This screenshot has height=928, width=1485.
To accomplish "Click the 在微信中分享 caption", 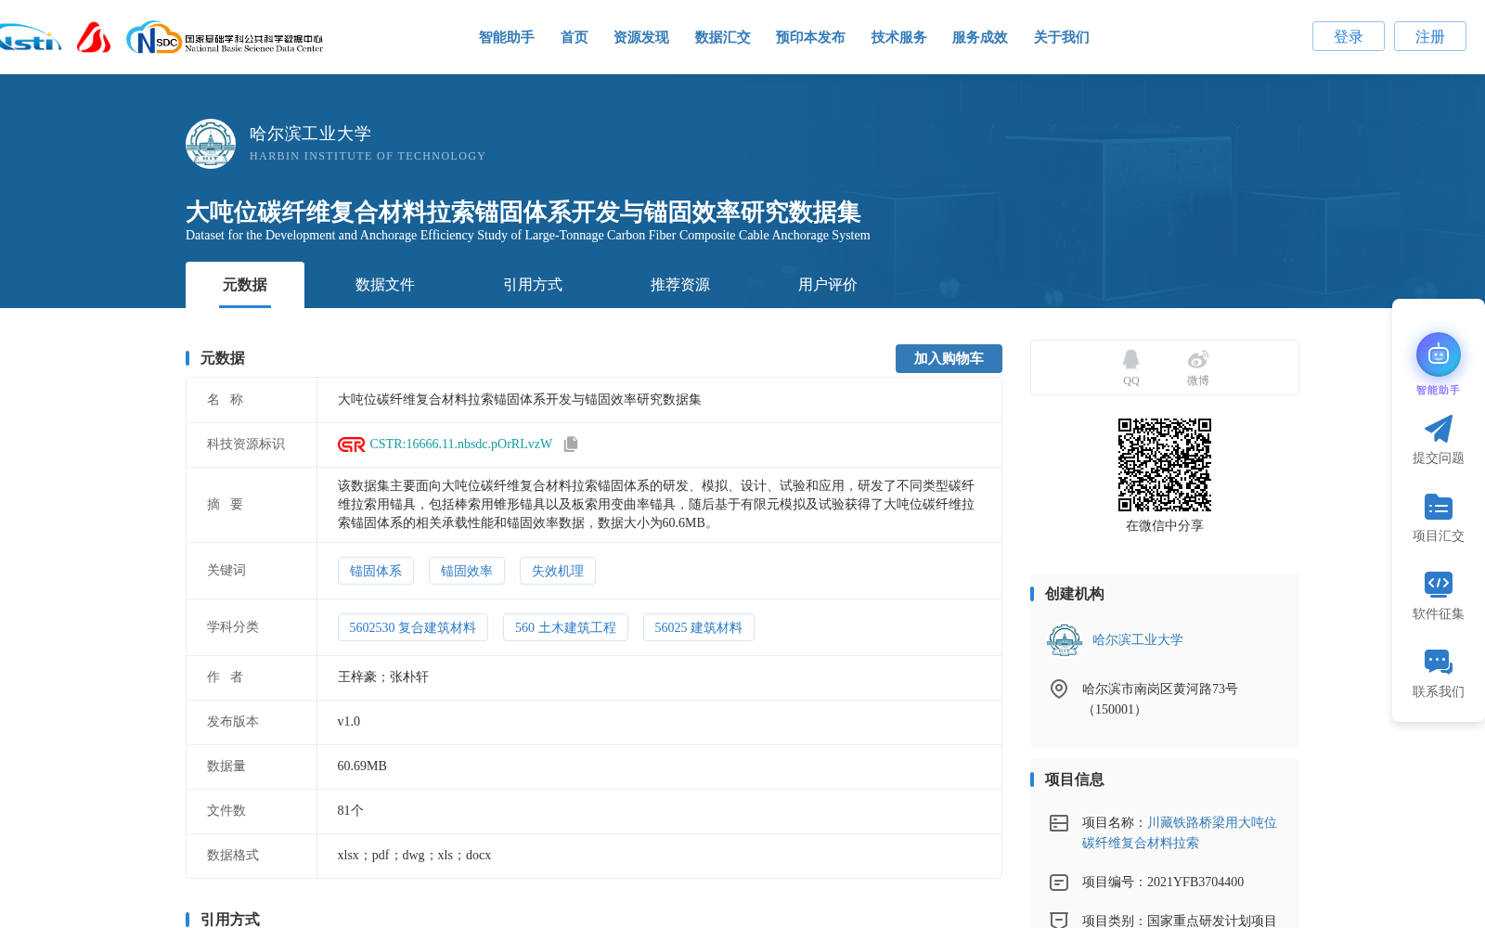I will click(x=1164, y=526).
